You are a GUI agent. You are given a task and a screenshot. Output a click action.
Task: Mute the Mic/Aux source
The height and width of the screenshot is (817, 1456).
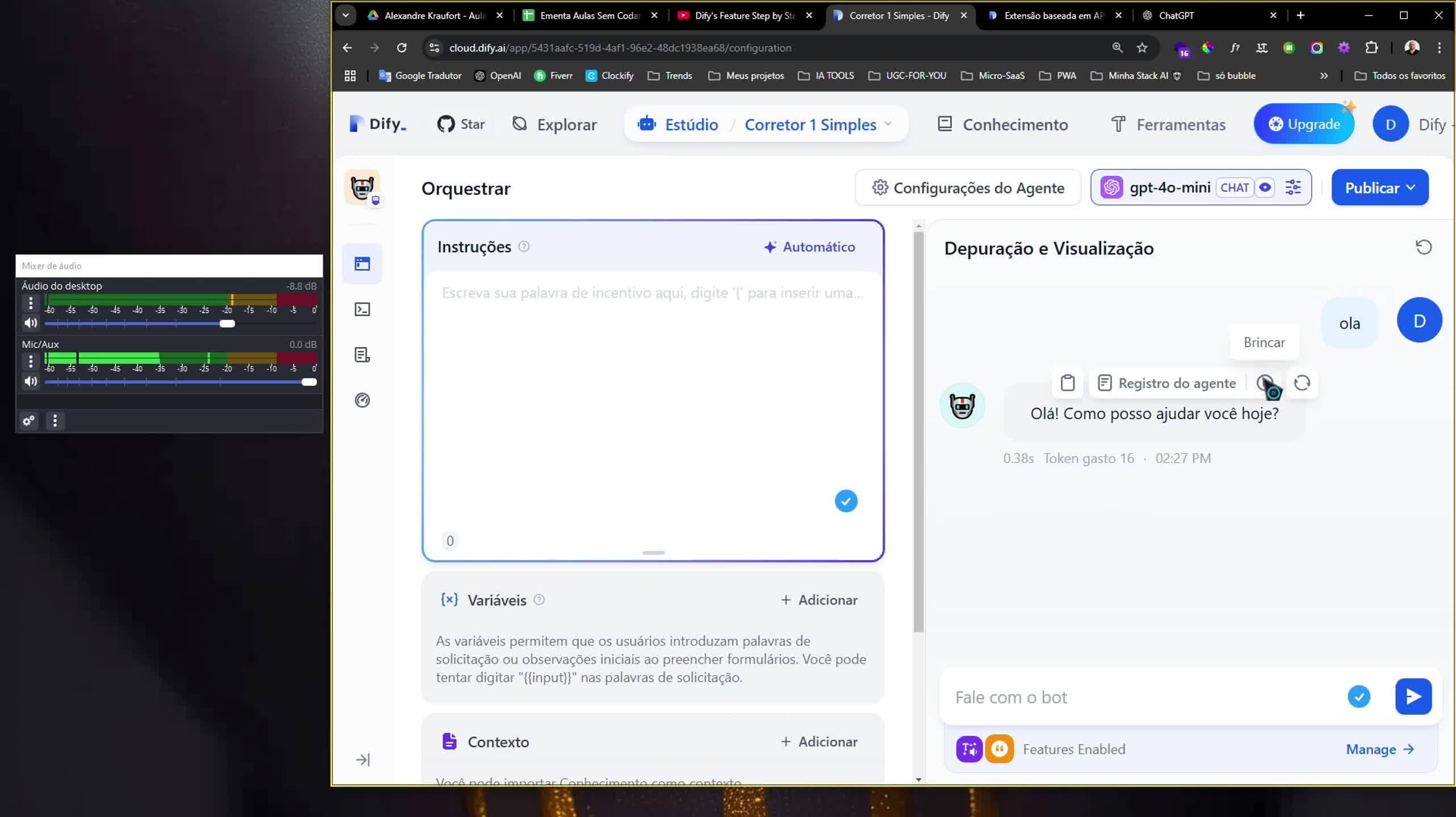click(31, 381)
